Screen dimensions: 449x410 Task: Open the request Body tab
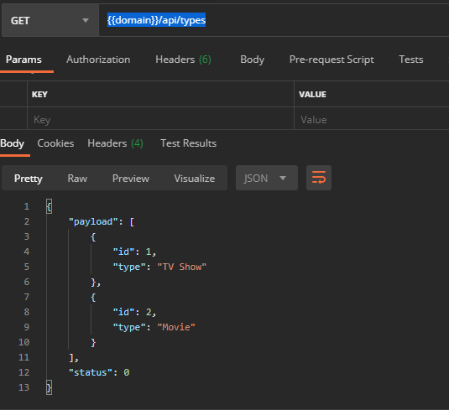coord(253,60)
